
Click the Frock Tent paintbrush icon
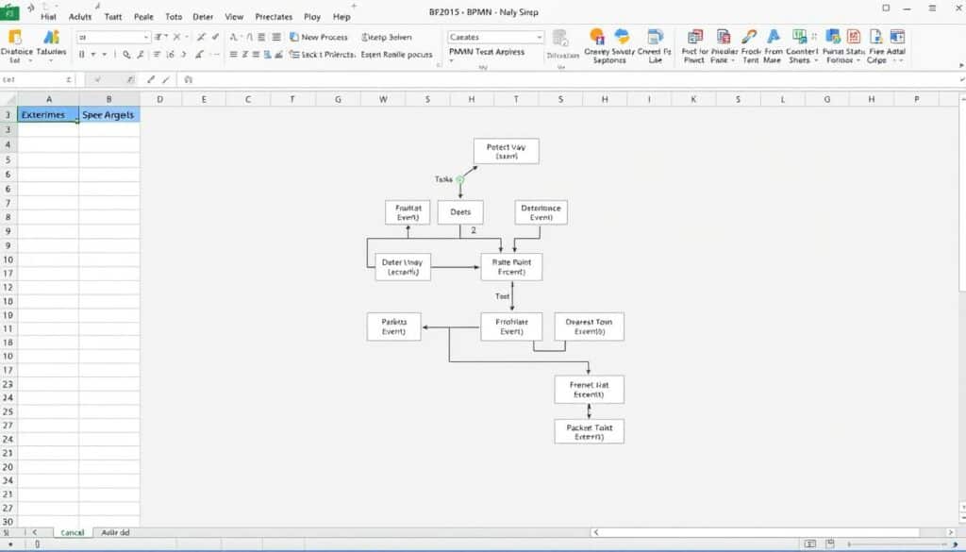(749, 37)
